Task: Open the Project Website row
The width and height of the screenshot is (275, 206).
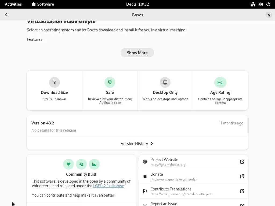Action: click(x=193, y=162)
